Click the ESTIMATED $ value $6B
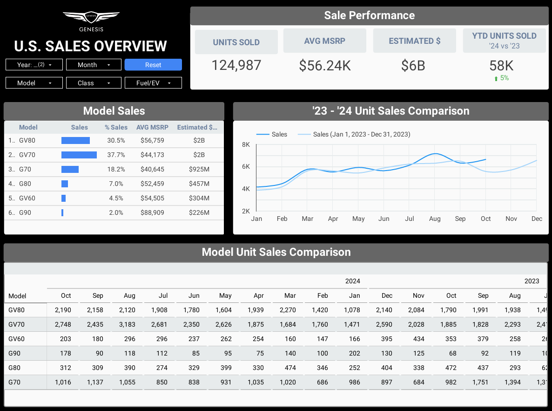Screen dimensions: 552x411 (x=413, y=66)
